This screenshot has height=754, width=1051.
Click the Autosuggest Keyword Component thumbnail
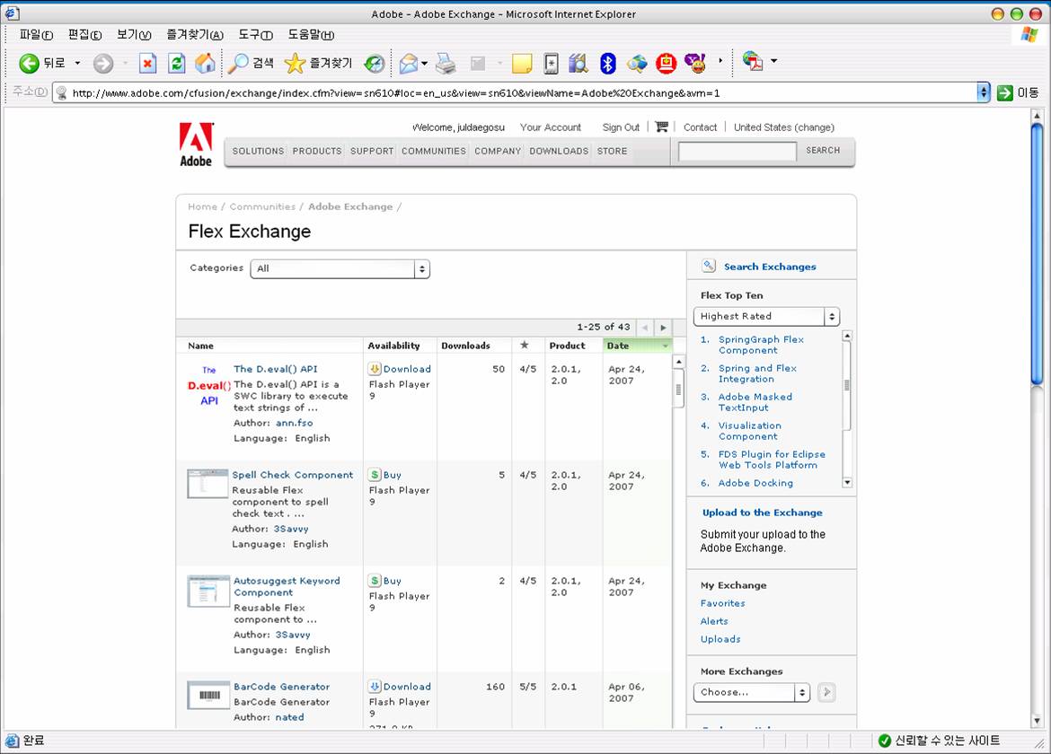click(x=208, y=591)
